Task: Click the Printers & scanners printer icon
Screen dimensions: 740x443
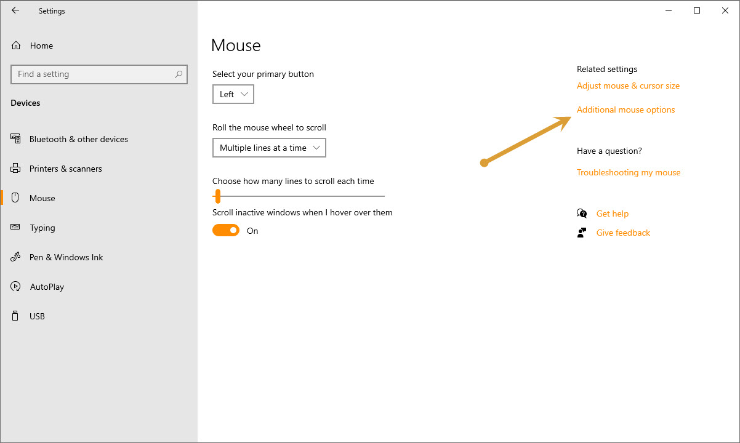Action: click(16, 169)
